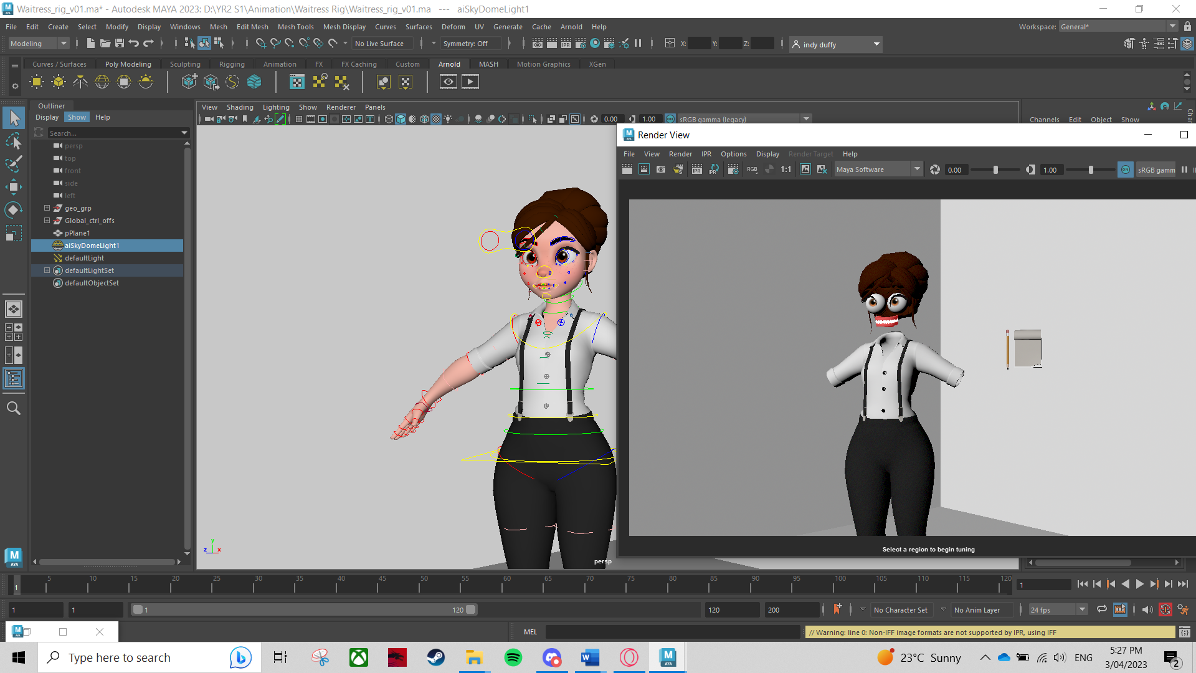This screenshot has width=1196, height=673.
Task: Open the Render Settings icon in Render View
Action: coord(733,169)
